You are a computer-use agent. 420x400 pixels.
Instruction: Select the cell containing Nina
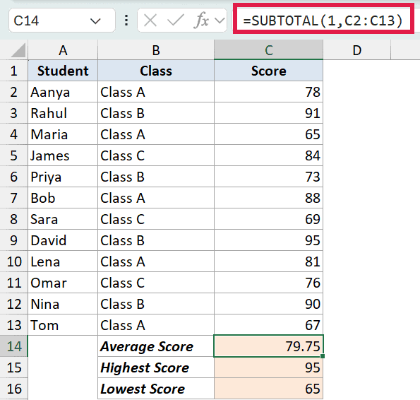(63, 304)
